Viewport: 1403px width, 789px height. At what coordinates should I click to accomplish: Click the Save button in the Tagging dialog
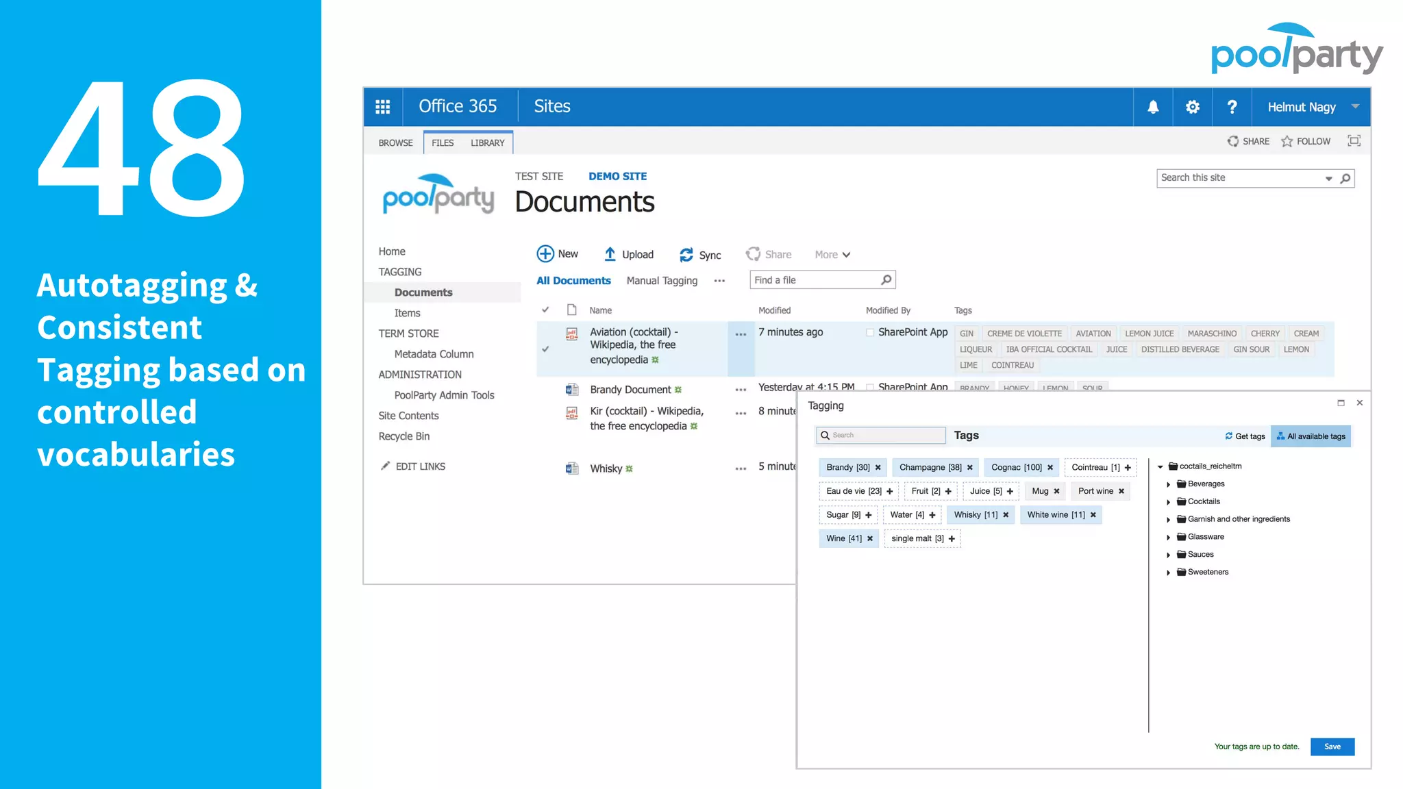pos(1332,747)
